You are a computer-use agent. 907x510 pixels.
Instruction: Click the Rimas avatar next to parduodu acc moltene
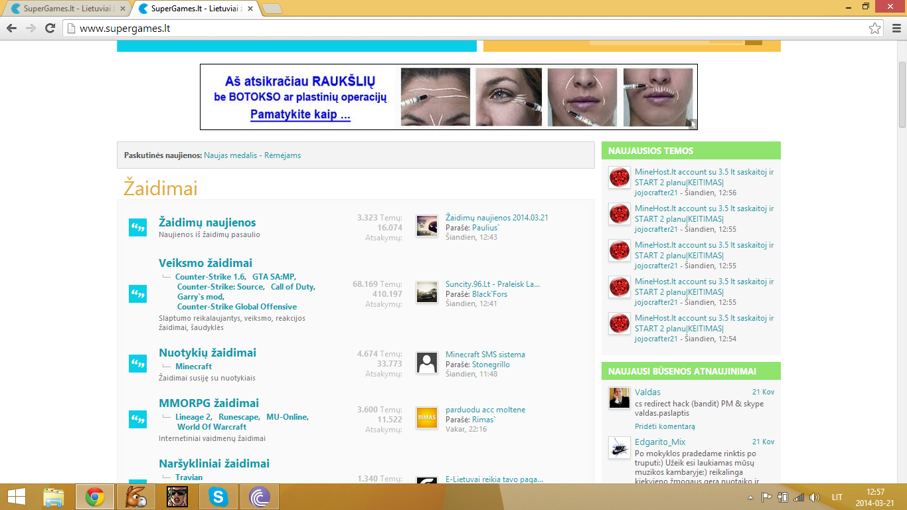tap(427, 418)
